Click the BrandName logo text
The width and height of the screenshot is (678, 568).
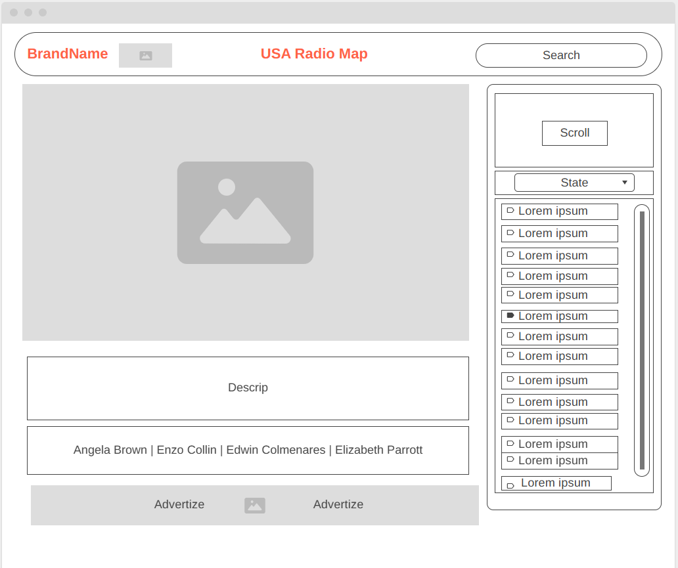click(68, 54)
